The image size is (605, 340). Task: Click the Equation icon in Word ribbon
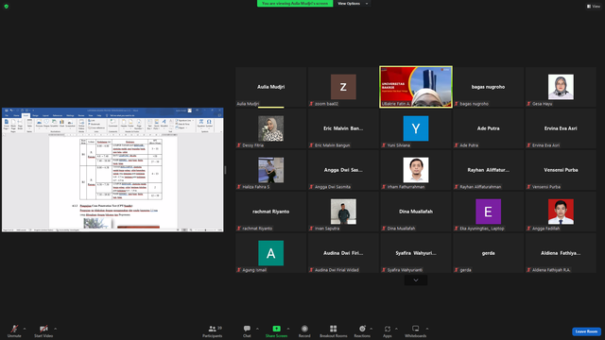(201, 124)
